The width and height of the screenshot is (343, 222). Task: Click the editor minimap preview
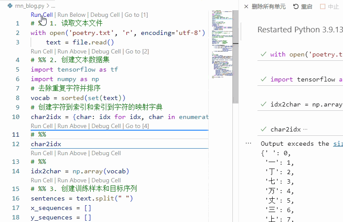[222, 44]
